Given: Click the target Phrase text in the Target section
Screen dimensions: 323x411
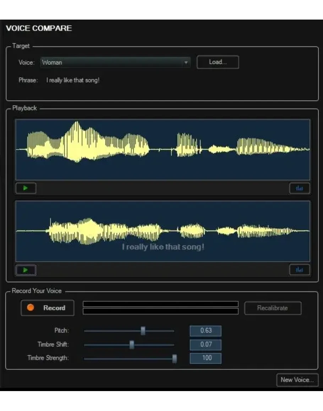Looking at the screenshot, I should (x=73, y=80).
